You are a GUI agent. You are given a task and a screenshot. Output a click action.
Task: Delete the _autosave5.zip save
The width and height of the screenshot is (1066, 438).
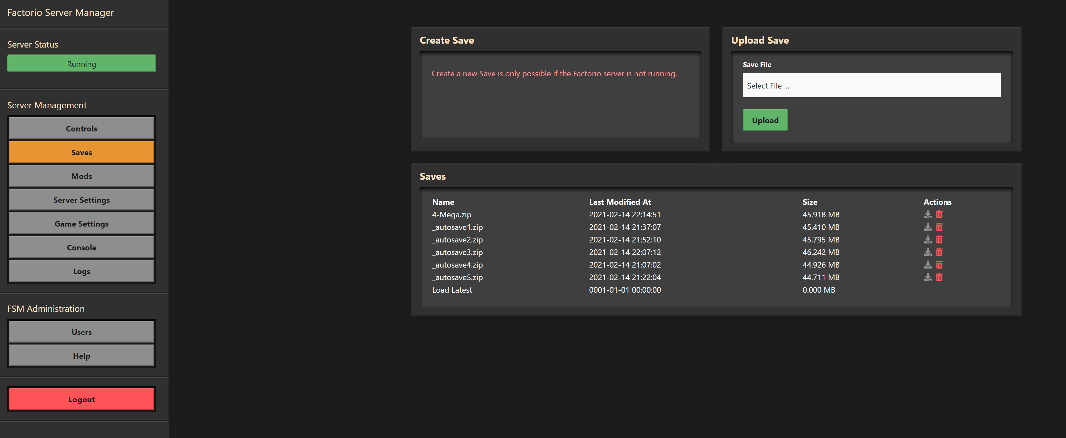coord(939,277)
